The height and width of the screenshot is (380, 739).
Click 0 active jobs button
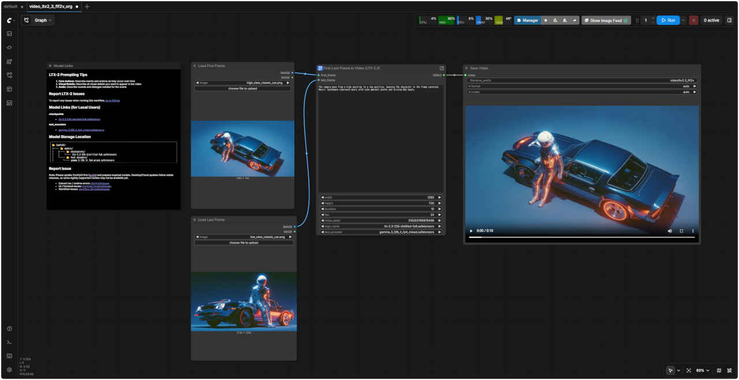[711, 20]
